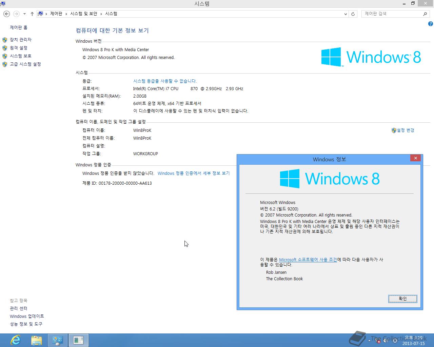Click the shield icon beside 장치 관리자

click(x=5, y=40)
